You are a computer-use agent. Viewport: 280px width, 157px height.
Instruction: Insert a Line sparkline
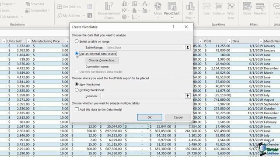pos(206,9)
